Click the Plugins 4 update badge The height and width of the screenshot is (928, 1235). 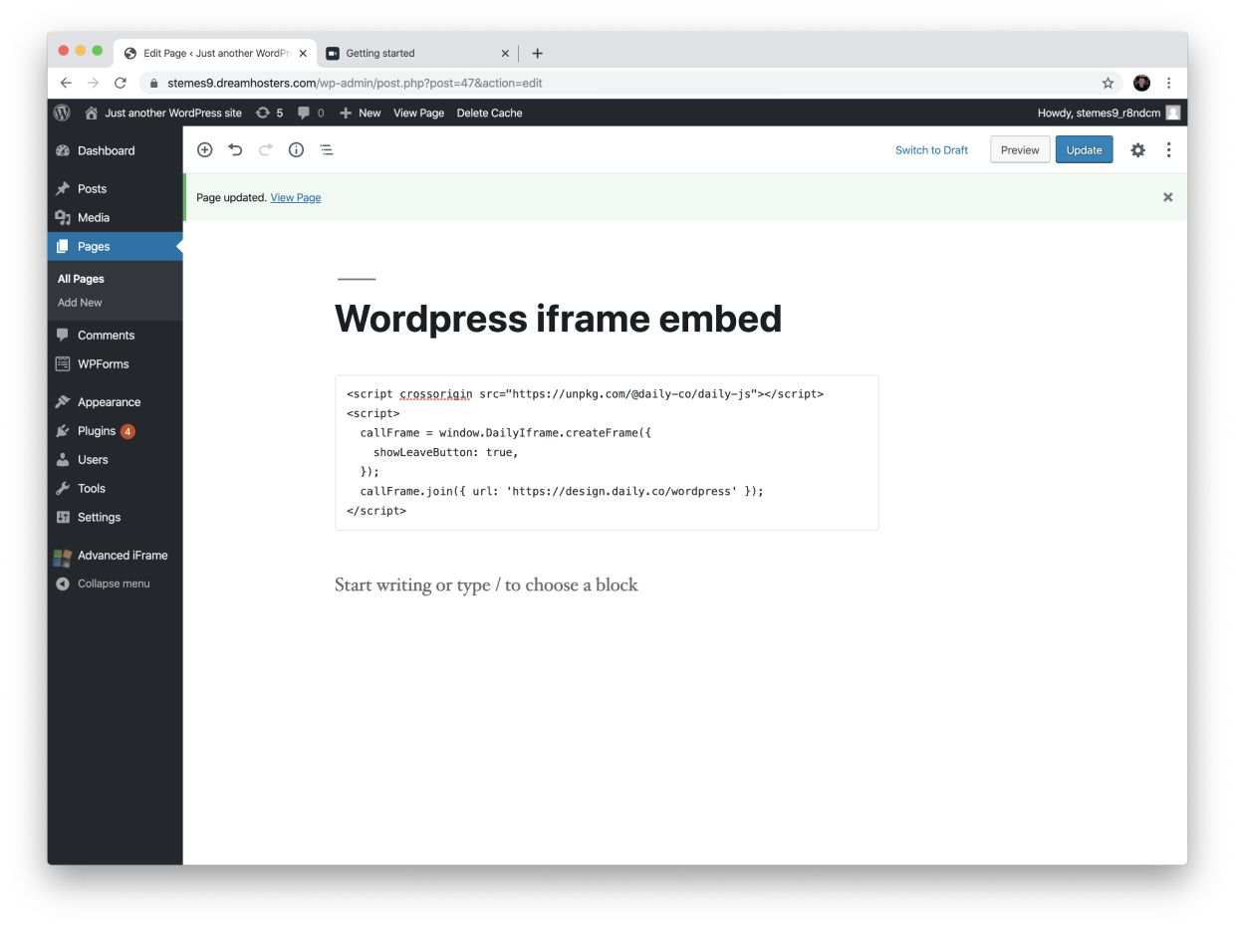point(127,431)
